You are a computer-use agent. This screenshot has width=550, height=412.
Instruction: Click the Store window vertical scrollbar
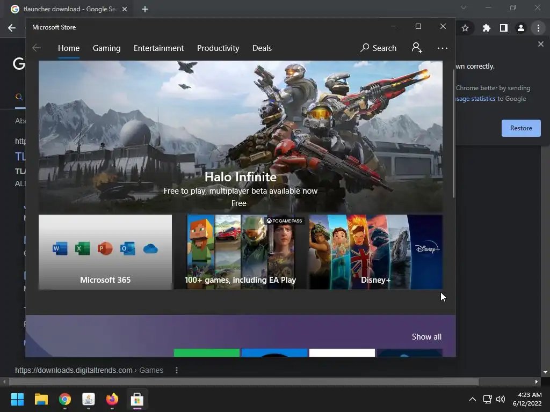click(x=454, y=134)
